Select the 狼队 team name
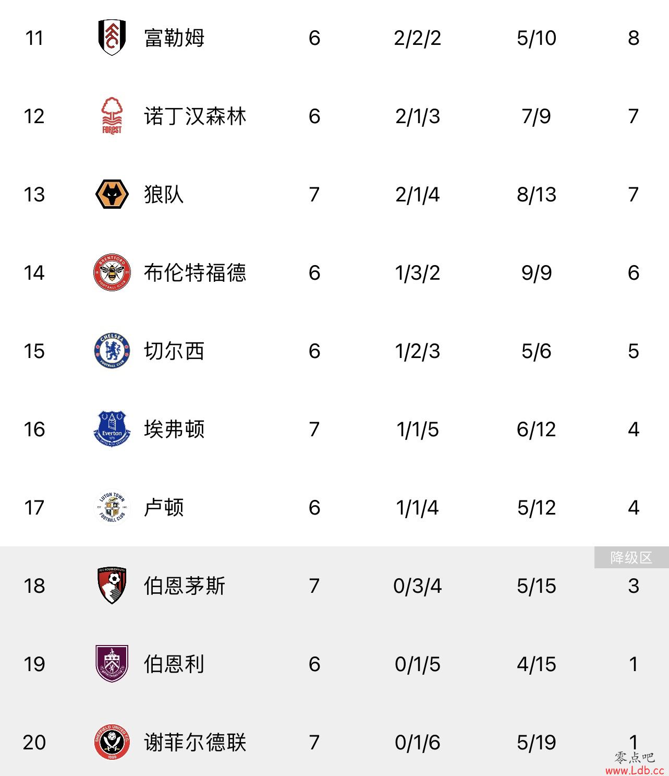The image size is (669, 776). (164, 194)
